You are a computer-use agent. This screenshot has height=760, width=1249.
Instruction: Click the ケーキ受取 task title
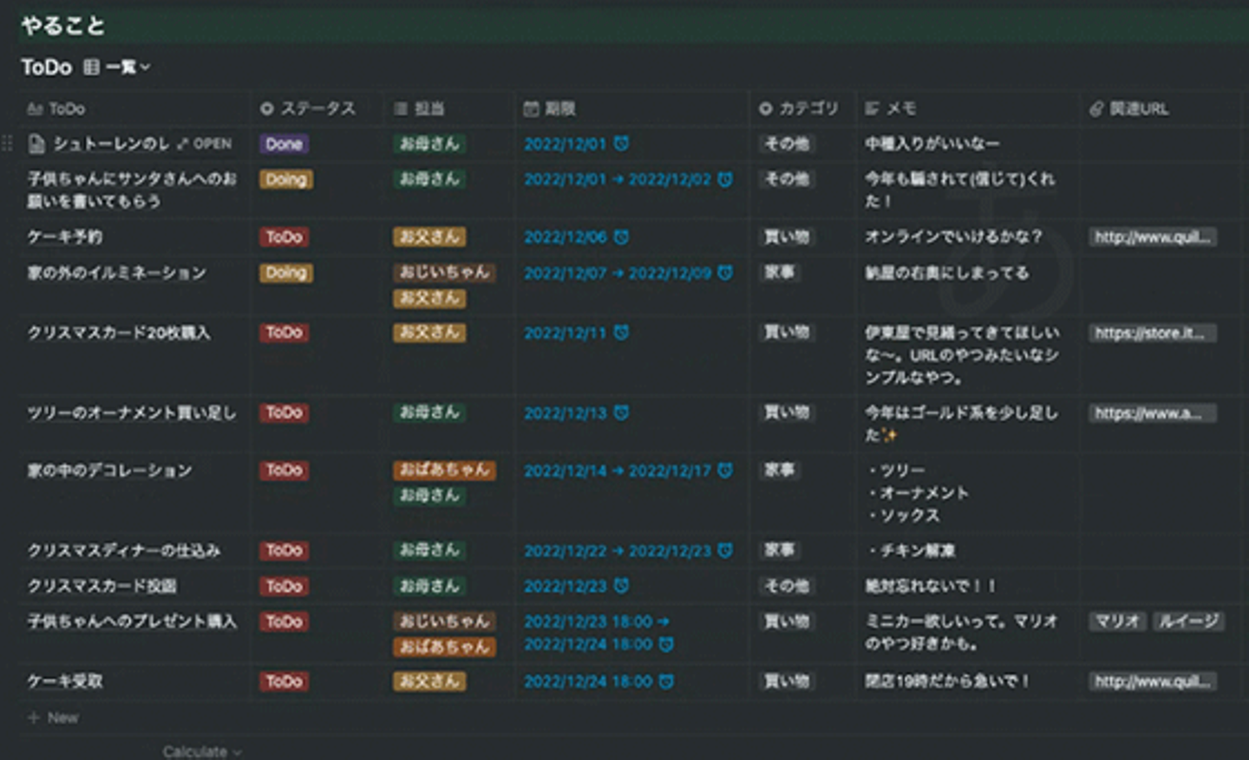[65, 681]
